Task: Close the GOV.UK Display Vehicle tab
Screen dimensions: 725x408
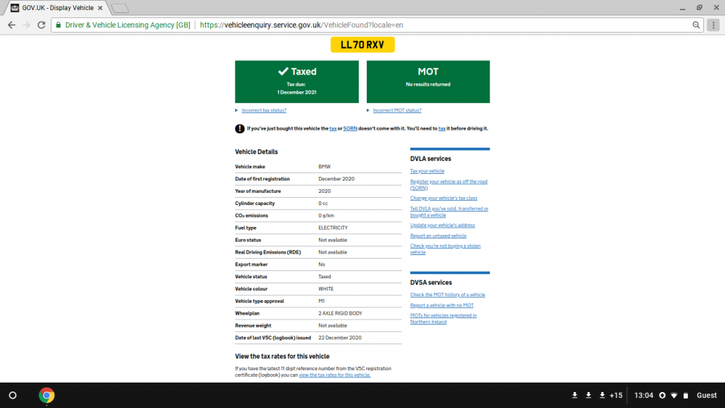Action: [x=100, y=8]
